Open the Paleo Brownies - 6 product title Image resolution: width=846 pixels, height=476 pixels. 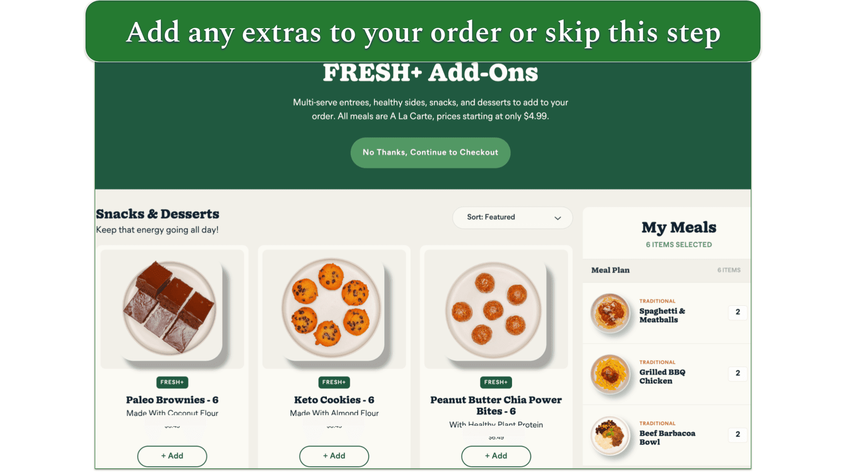point(172,400)
